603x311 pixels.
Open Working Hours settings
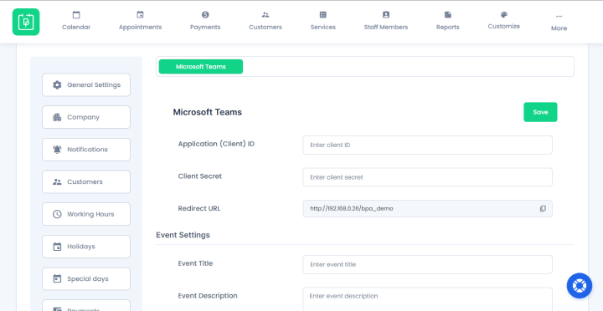tap(86, 214)
